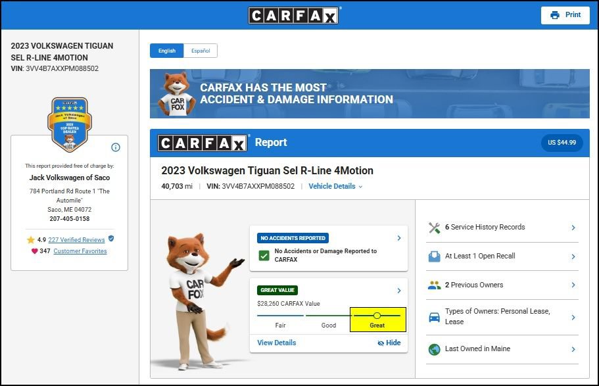Open the dealer info circle icon
The height and width of the screenshot is (386, 599).
[x=115, y=147]
